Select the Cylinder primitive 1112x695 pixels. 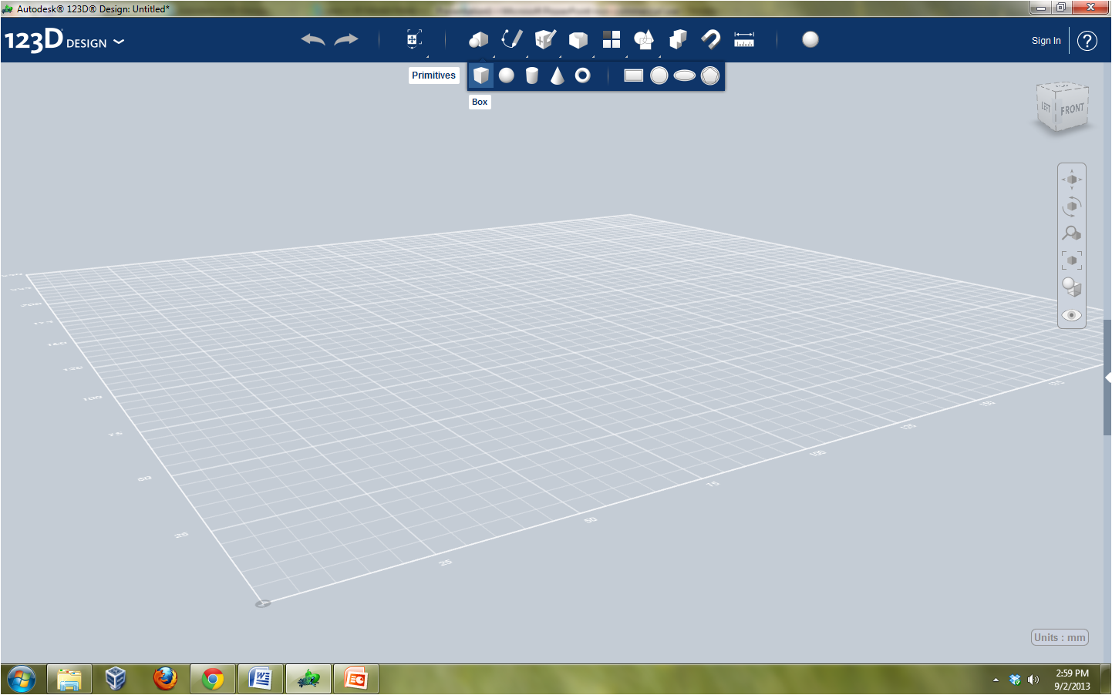[x=532, y=76]
